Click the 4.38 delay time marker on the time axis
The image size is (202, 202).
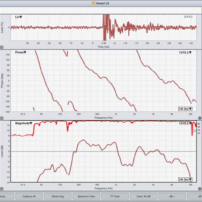tap(104, 43)
